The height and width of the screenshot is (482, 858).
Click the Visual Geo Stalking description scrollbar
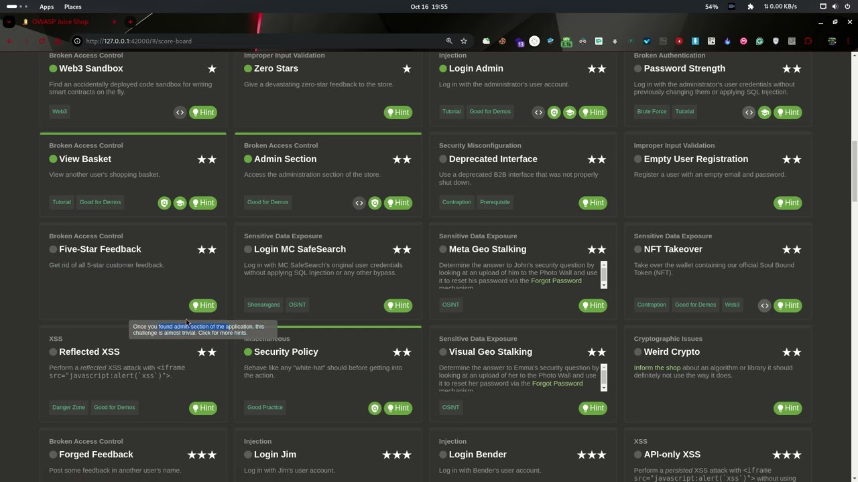tap(604, 378)
